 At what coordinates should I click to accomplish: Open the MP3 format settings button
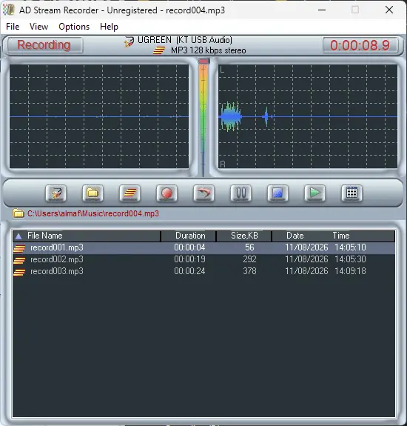tap(130, 193)
